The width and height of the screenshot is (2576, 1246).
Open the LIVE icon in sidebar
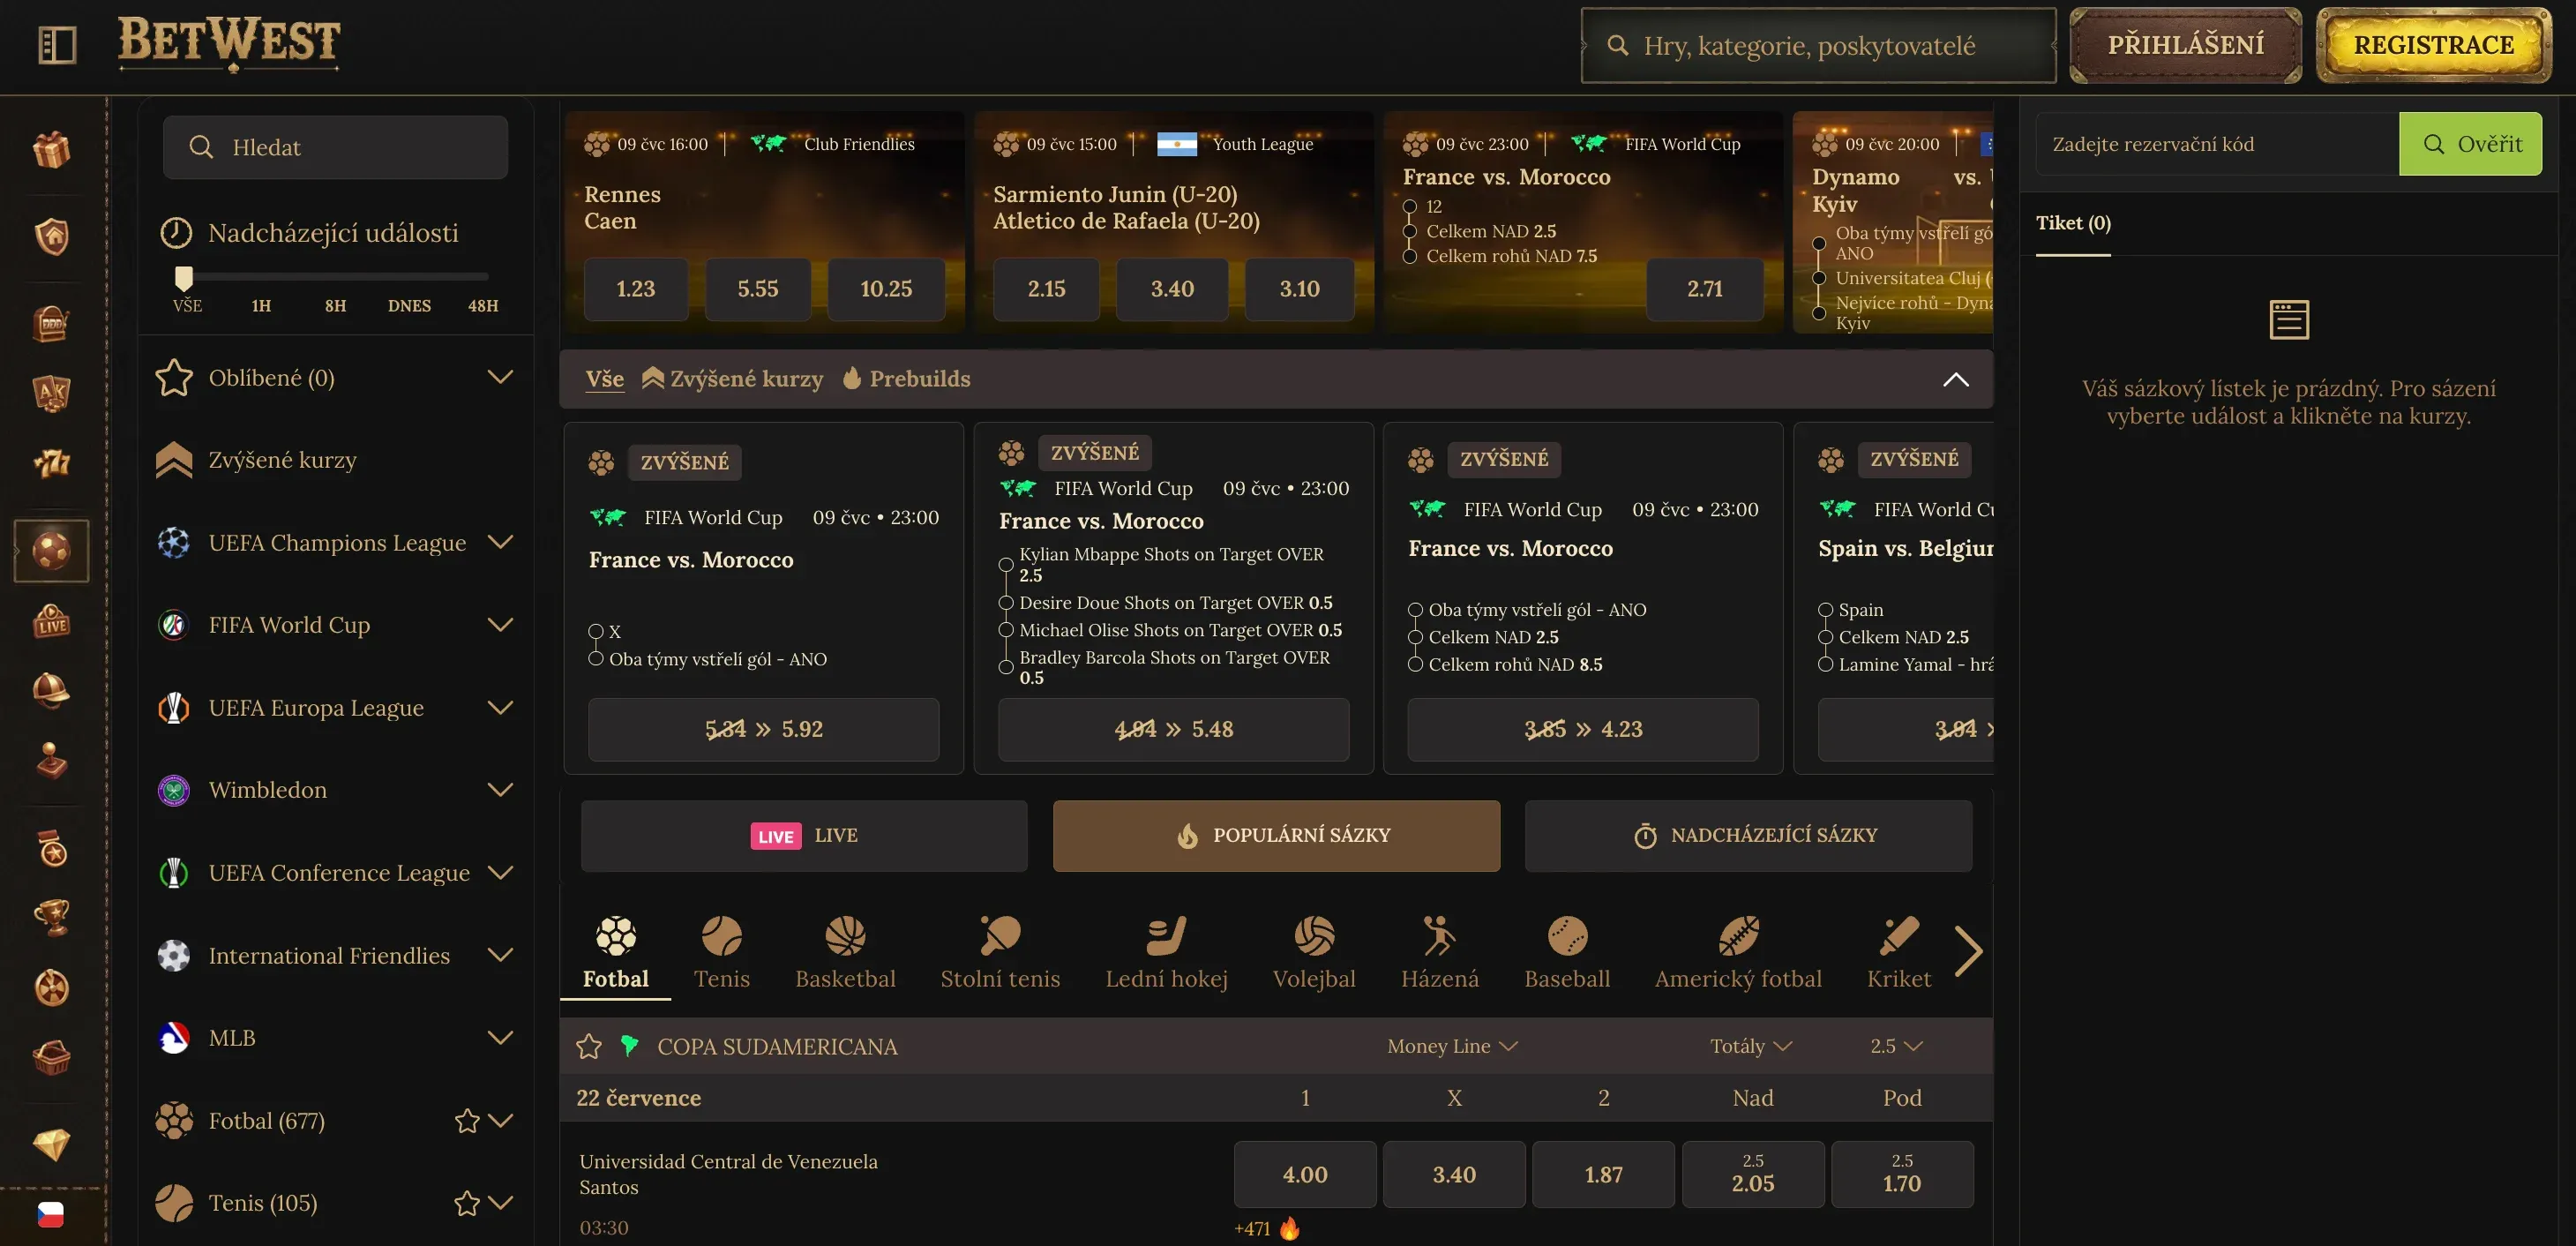coord(51,621)
